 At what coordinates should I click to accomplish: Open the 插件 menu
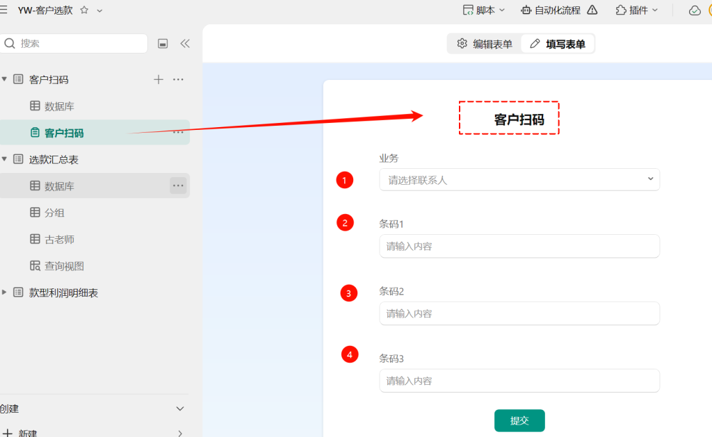click(637, 10)
